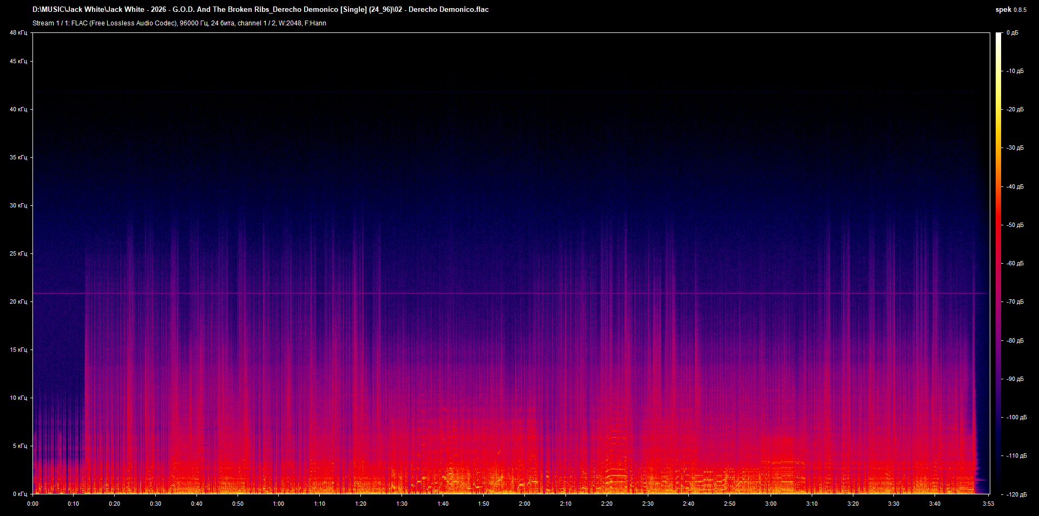Click the 48 кГц frequency axis label
Viewport: 1039px width, 516px height.
[x=18, y=32]
